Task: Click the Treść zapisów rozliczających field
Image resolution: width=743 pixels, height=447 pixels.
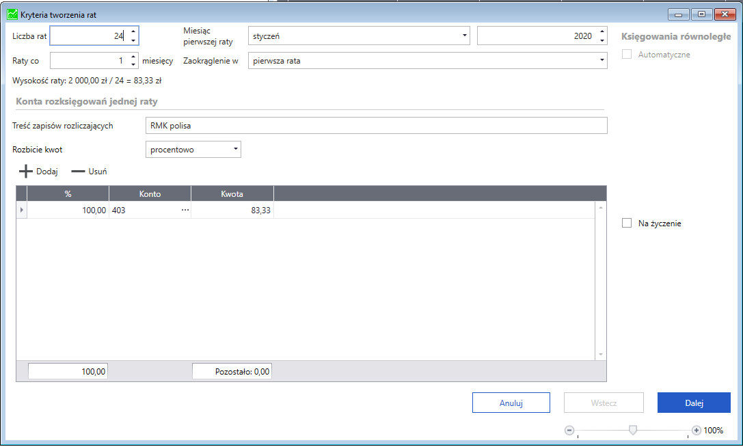Action: point(376,126)
